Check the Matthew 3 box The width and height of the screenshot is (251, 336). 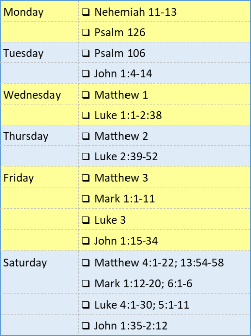point(86,178)
